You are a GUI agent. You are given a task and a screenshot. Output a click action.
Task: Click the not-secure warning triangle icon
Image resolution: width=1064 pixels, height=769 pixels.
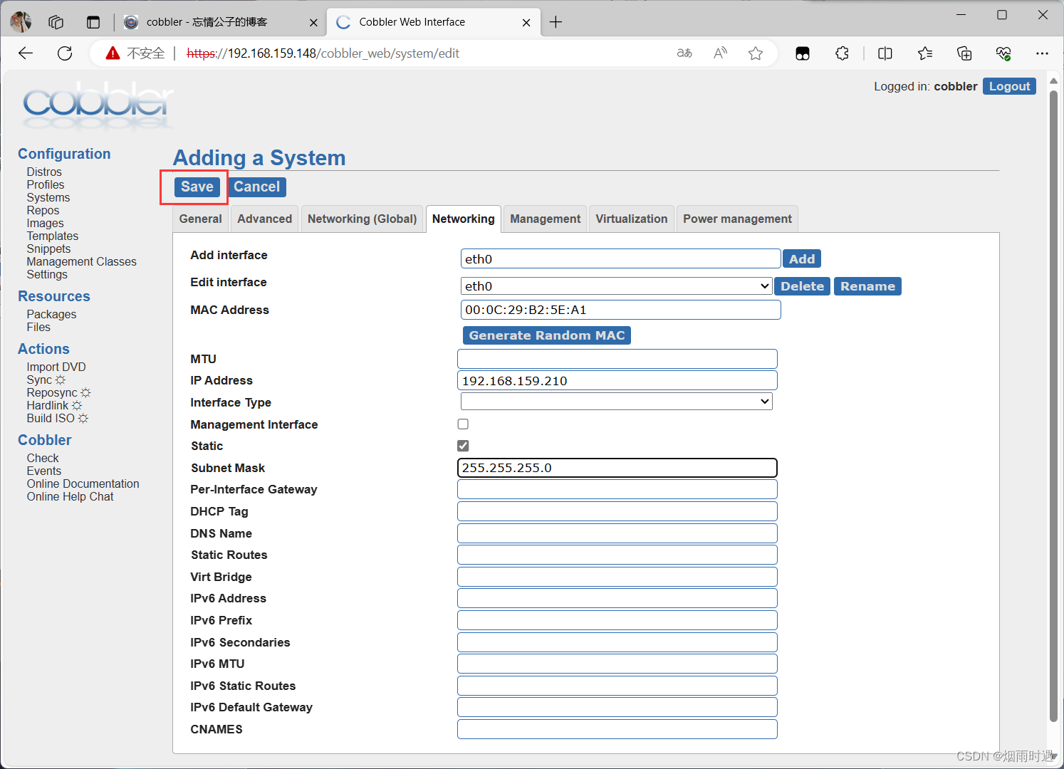click(113, 53)
